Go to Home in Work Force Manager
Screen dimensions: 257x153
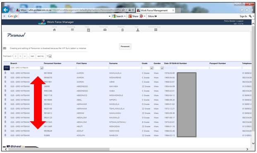(54, 30)
